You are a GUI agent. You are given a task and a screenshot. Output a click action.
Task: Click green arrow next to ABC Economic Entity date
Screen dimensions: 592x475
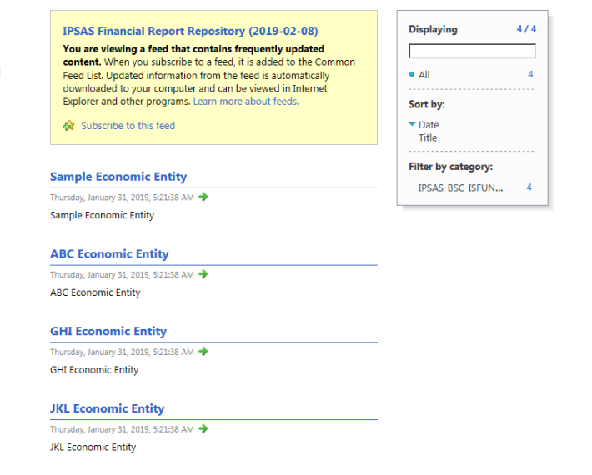click(203, 274)
